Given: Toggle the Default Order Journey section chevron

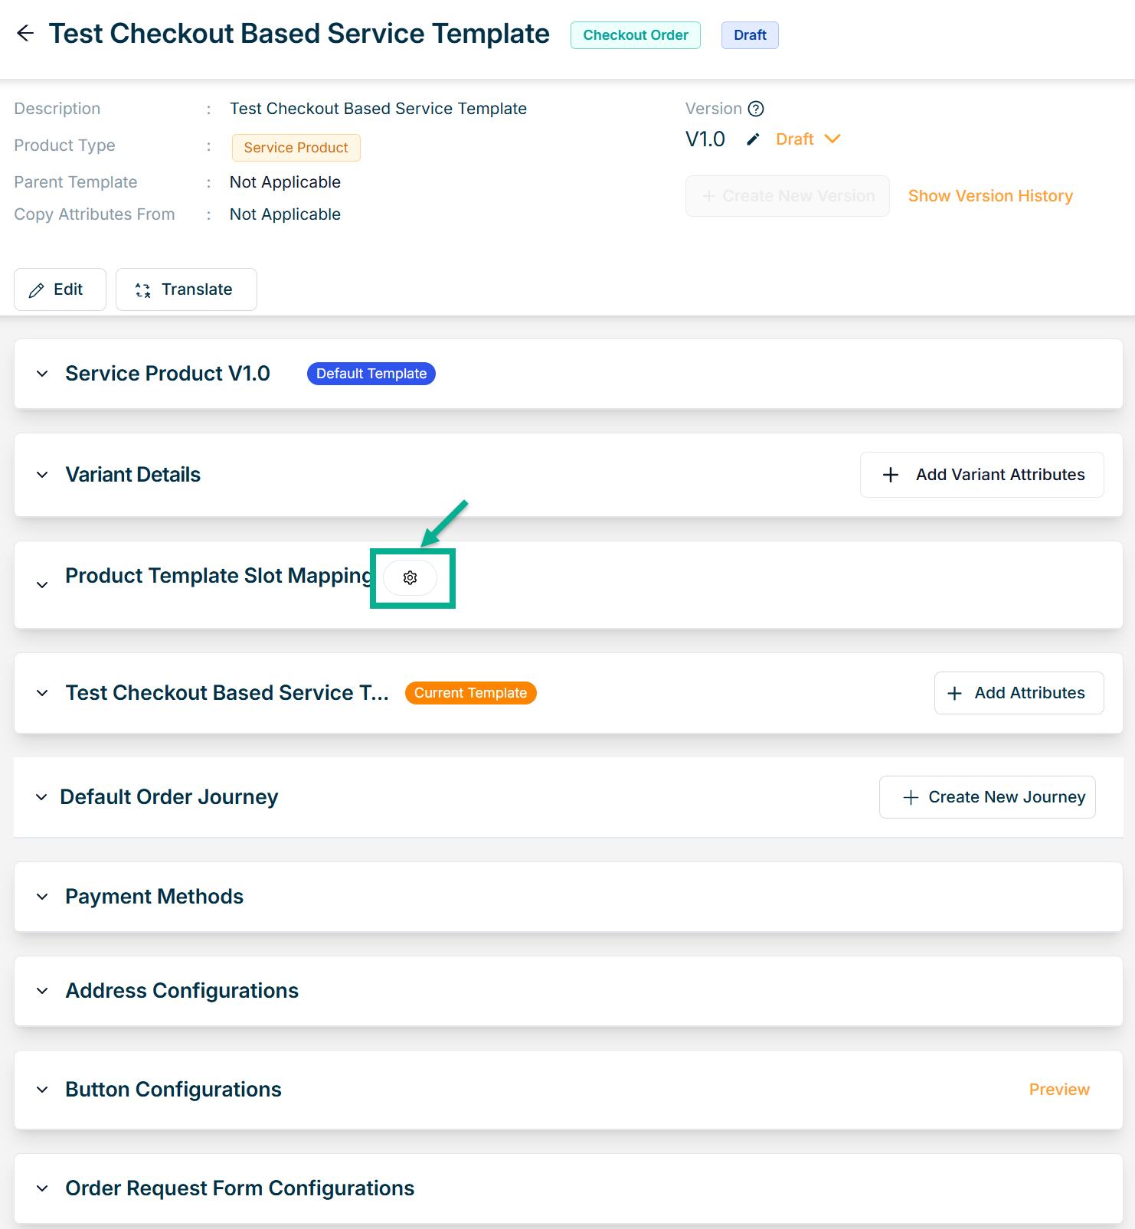Looking at the screenshot, I should point(41,797).
